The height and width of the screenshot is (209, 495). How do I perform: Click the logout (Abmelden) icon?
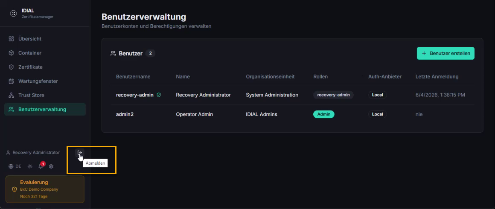coord(79,153)
